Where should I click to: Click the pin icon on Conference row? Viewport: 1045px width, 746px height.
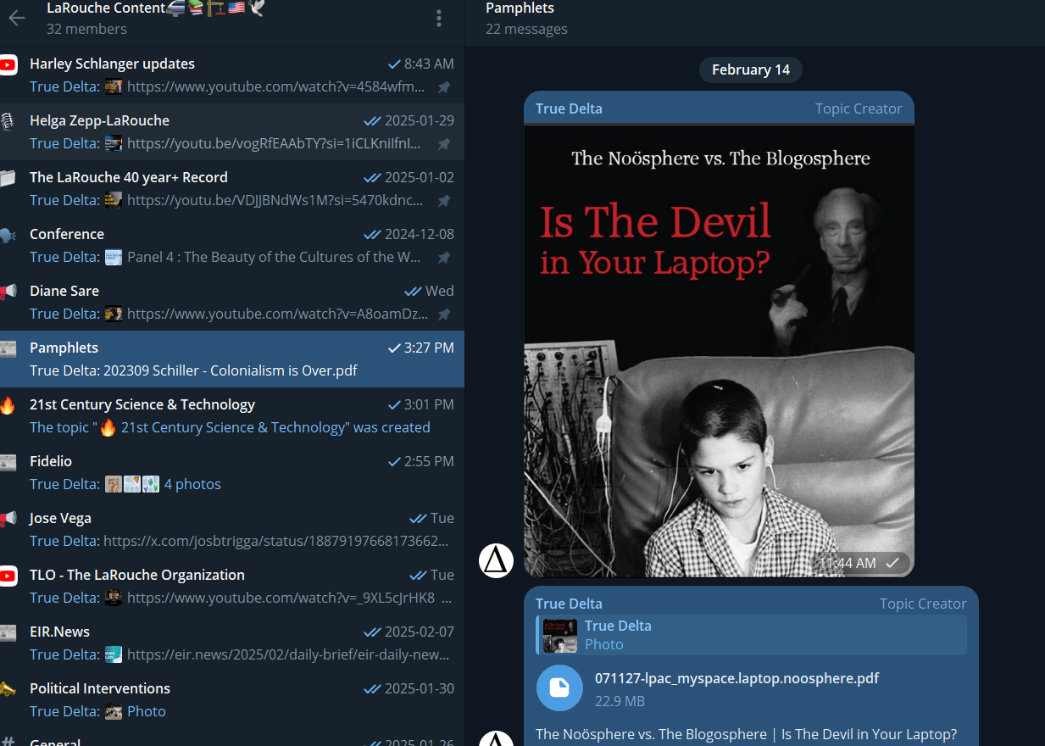tap(443, 258)
